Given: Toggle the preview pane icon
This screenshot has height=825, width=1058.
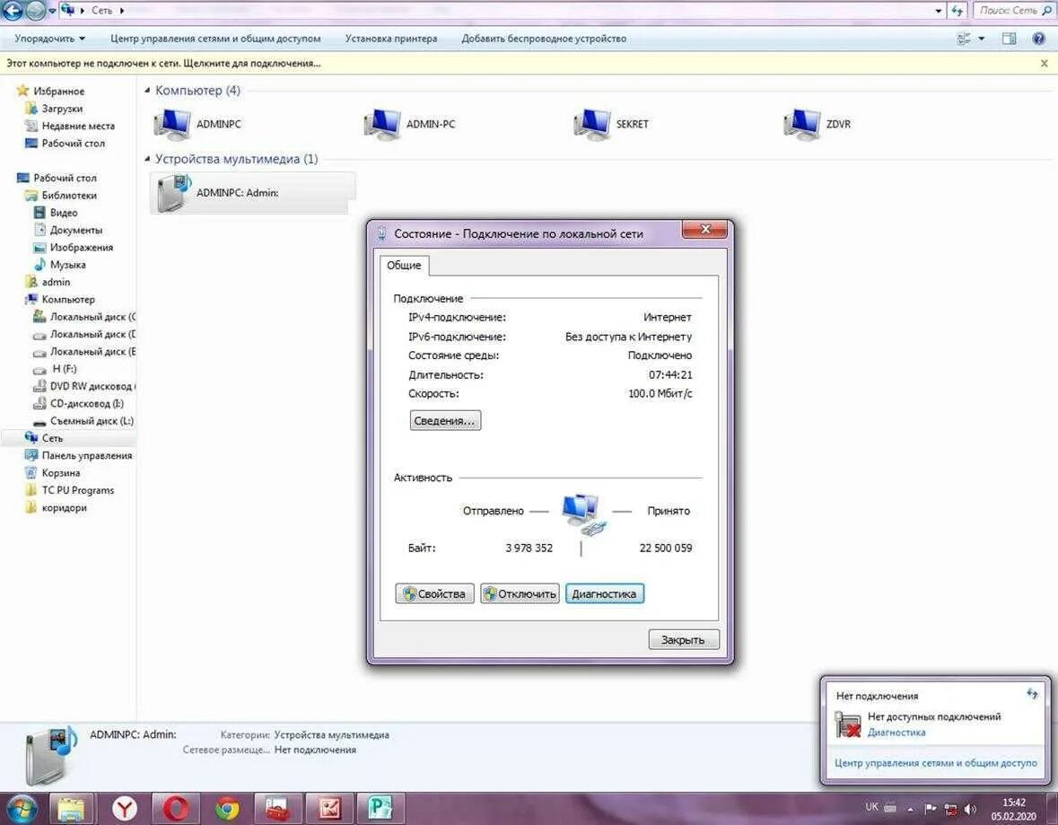Looking at the screenshot, I should 1010,39.
